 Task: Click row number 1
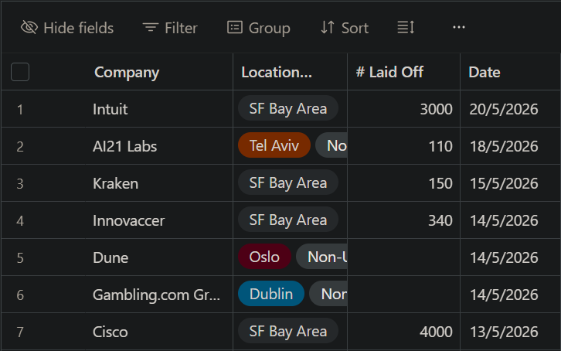click(x=20, y=110)
